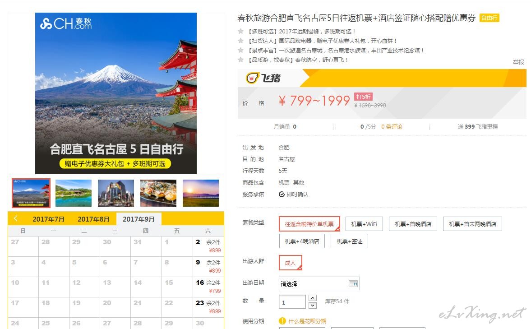The width and height of the screenshot is (531, 329).
Task: Select 成人 traveler group option
Action: coord(290,263)
